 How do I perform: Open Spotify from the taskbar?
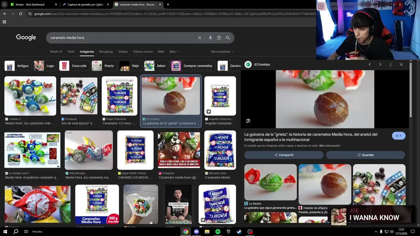click(218, 231)
